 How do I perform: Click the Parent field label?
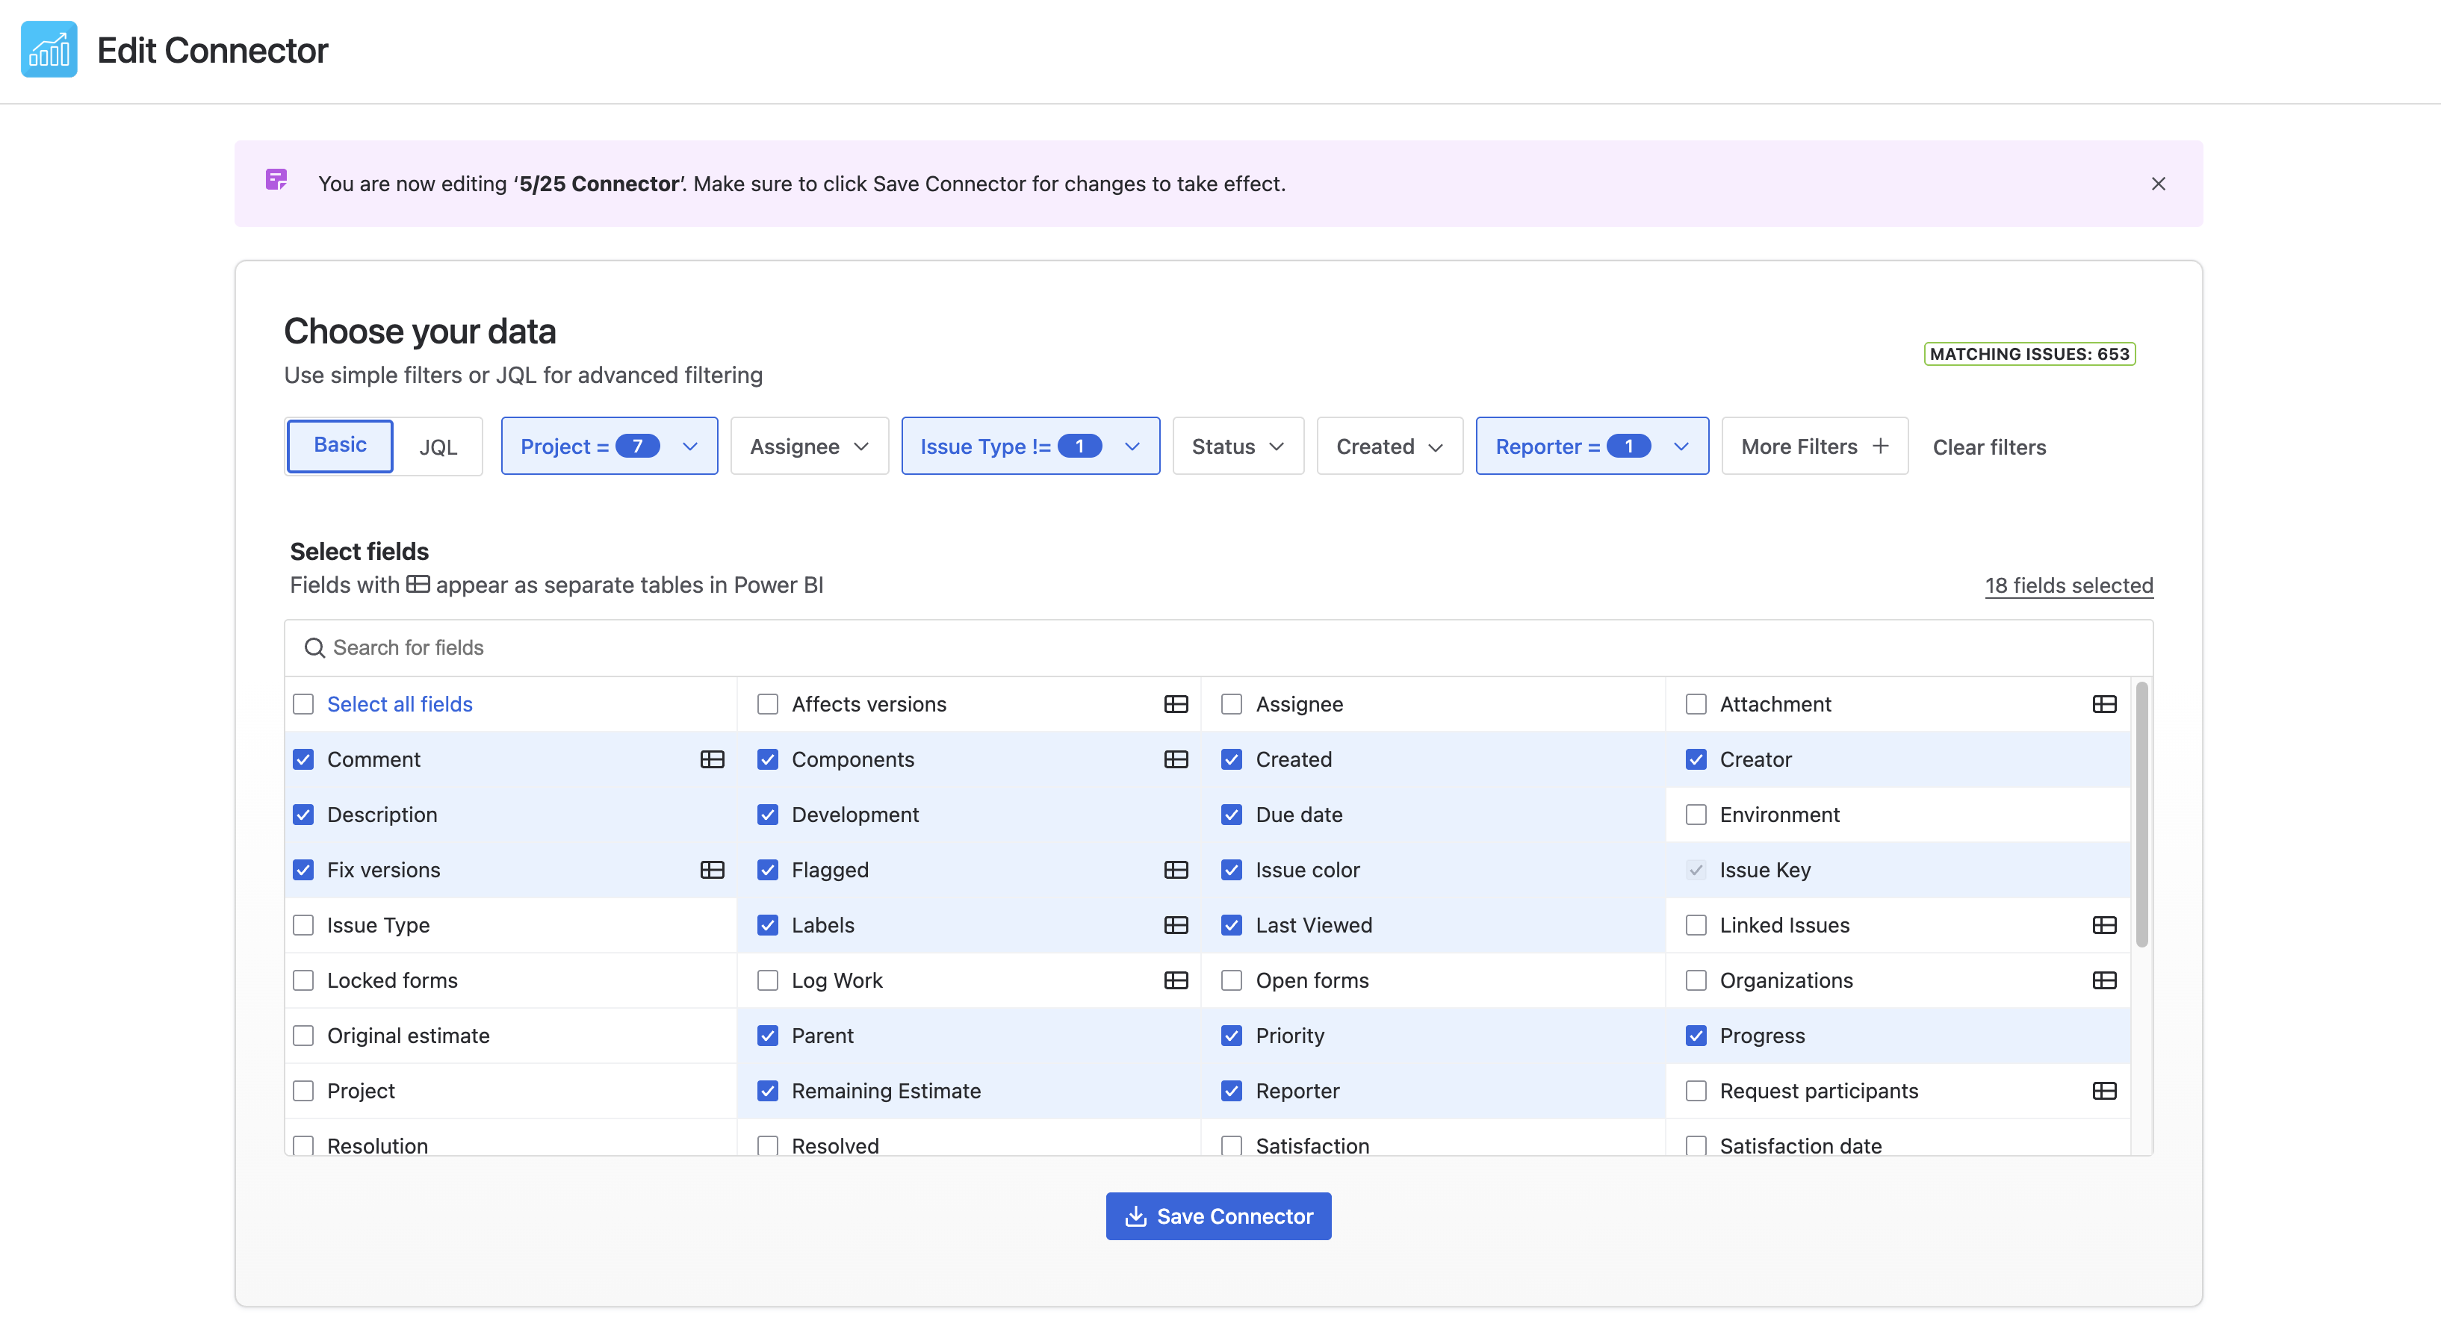coord(822,1036)
